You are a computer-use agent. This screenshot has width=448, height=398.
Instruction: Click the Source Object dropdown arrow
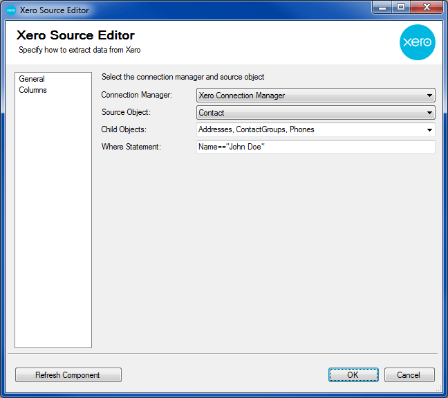tap(429, 113)
